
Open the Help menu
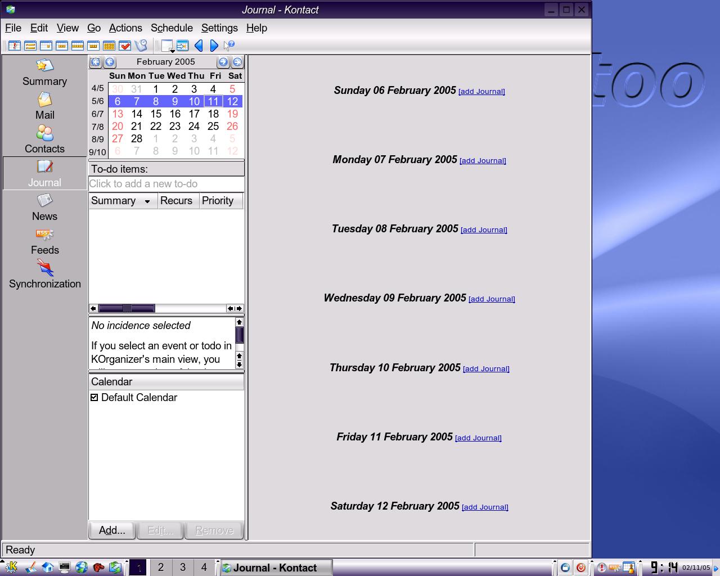click(256, 28)
